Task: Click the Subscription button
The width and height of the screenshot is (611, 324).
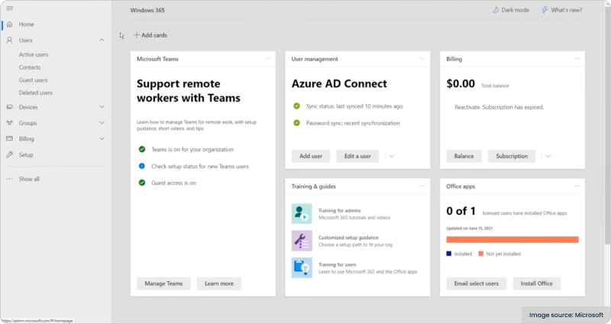Action: 512,156
